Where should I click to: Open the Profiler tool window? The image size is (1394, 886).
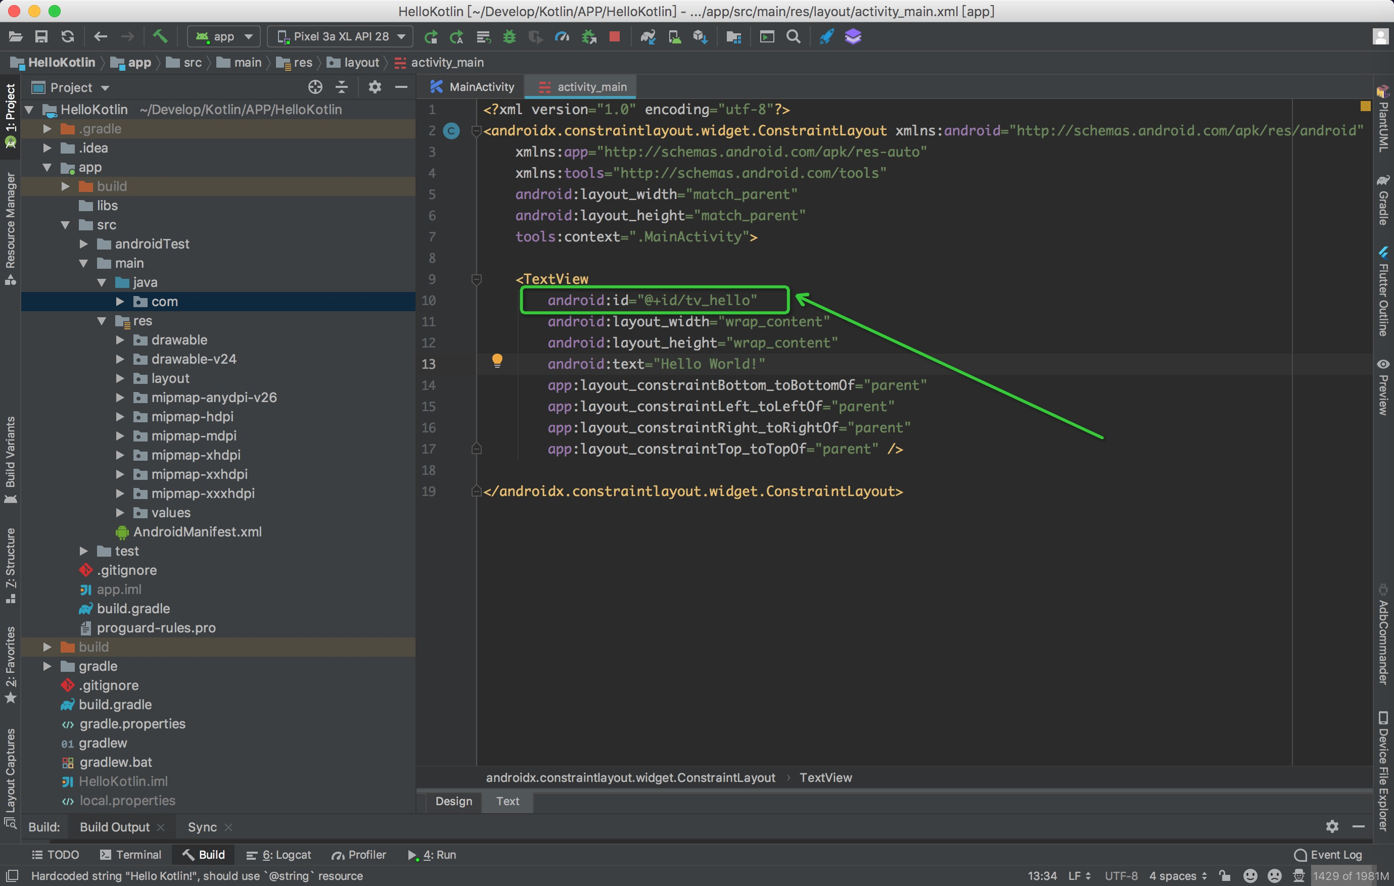click(359, 855)
